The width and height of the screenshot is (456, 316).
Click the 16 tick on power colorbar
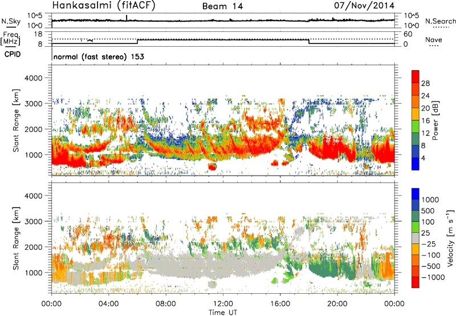tap(425, 121)
